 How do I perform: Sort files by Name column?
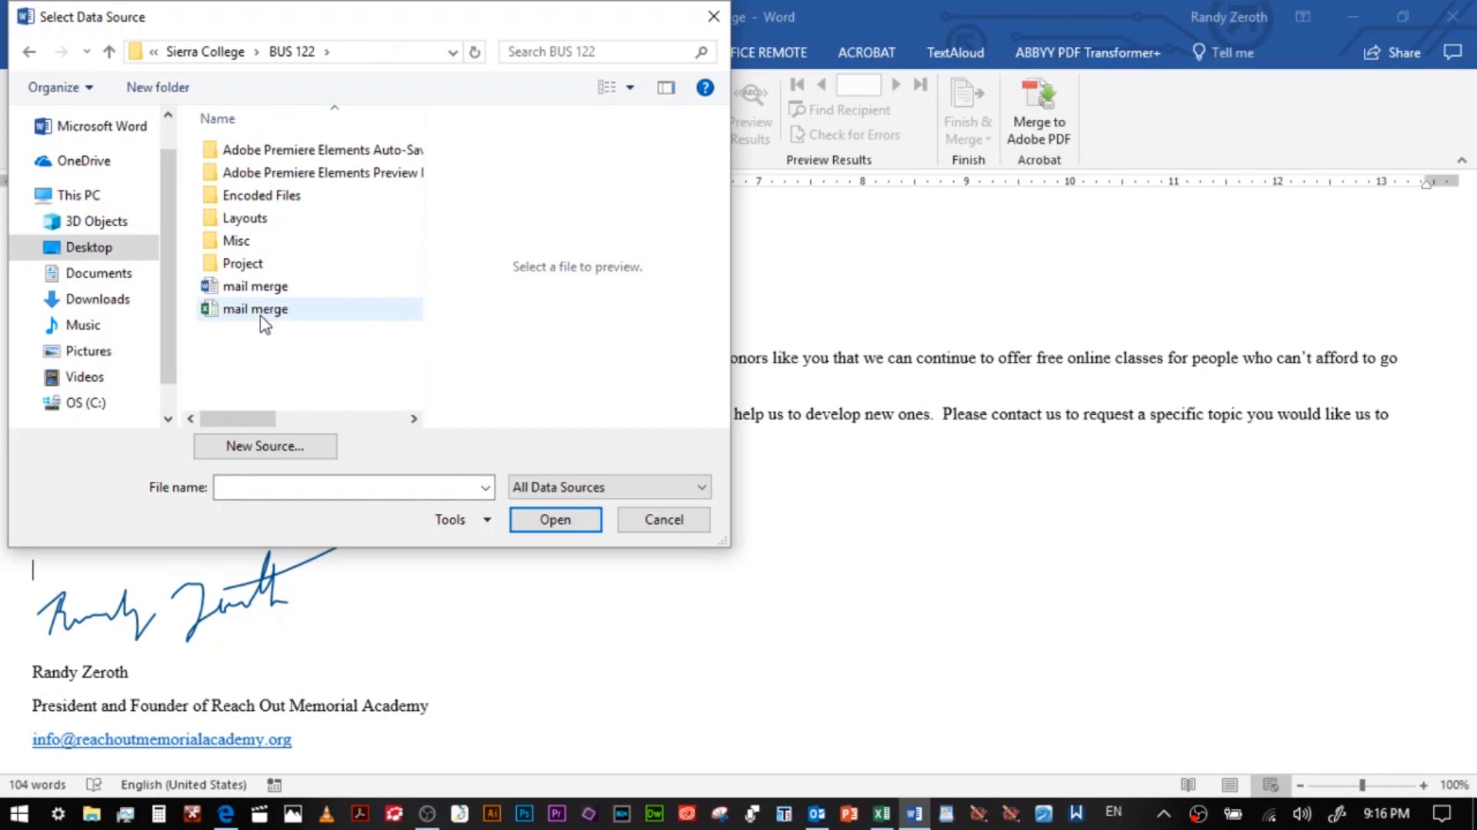218,119
